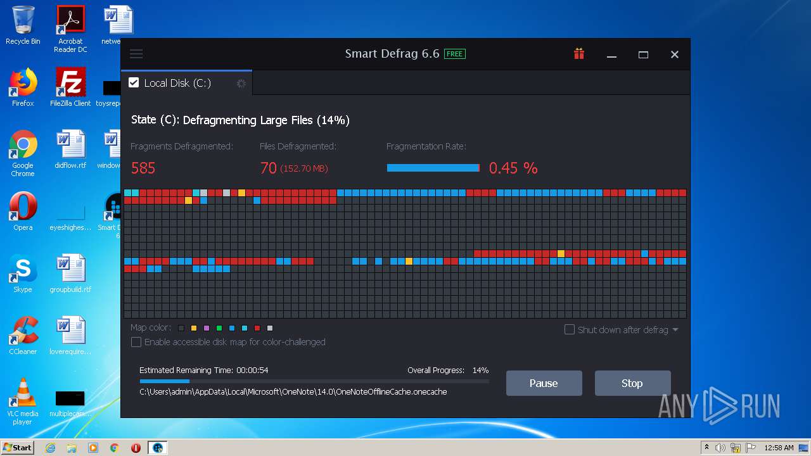Click the Show desktop button

[x=803, y=448]
